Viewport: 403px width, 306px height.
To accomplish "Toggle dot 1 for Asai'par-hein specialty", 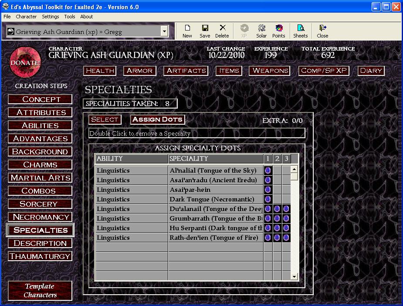I will coord(268,190).
